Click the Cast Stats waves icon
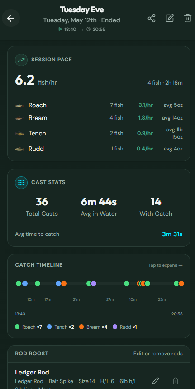Screen dimensions: 195x389 click(x=21, y=183)
